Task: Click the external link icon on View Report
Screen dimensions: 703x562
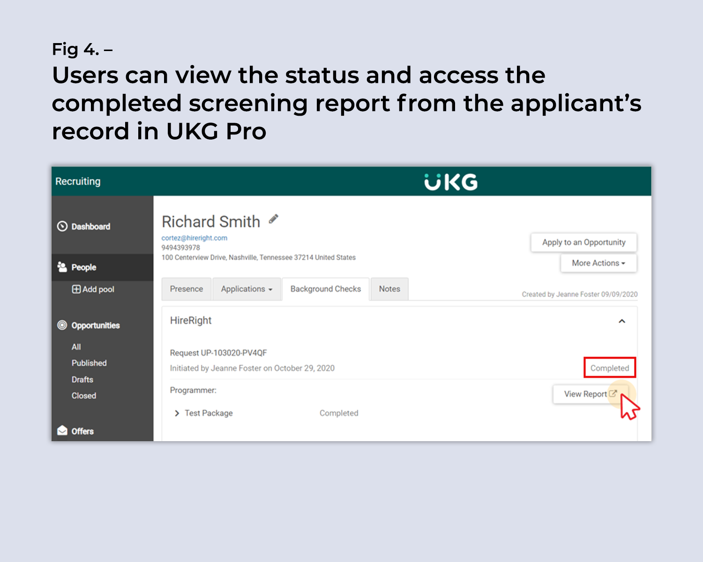Action: pyautogui.click(x=614, y=394)
